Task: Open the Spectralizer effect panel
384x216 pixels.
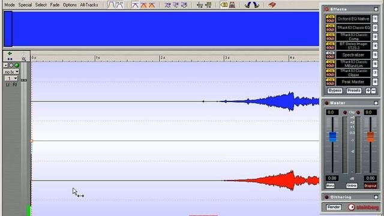Action: point(353,55)
